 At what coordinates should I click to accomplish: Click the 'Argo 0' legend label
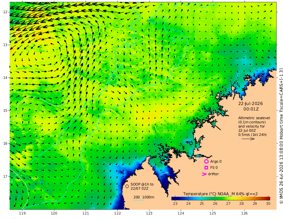coord(216,161)
